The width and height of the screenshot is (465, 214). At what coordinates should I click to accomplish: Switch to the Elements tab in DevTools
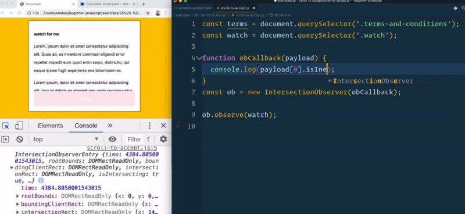click(51, 126)
